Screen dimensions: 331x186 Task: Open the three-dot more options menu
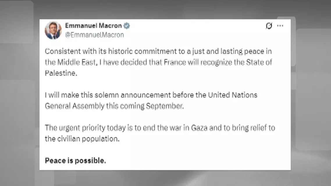tap(280, 26)
